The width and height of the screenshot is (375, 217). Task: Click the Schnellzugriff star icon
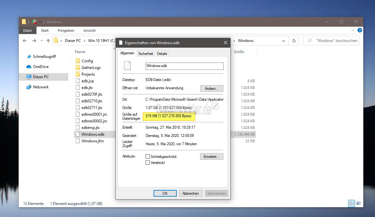(x=29, y=57)
